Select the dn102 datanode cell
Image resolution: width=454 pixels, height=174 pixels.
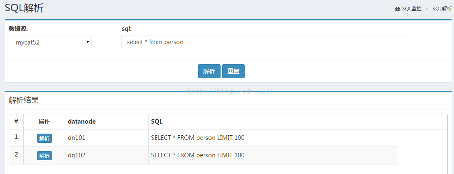(x=107, y=155)
